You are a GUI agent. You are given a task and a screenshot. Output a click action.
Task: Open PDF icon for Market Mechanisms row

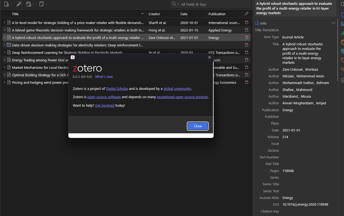[246, 67]
